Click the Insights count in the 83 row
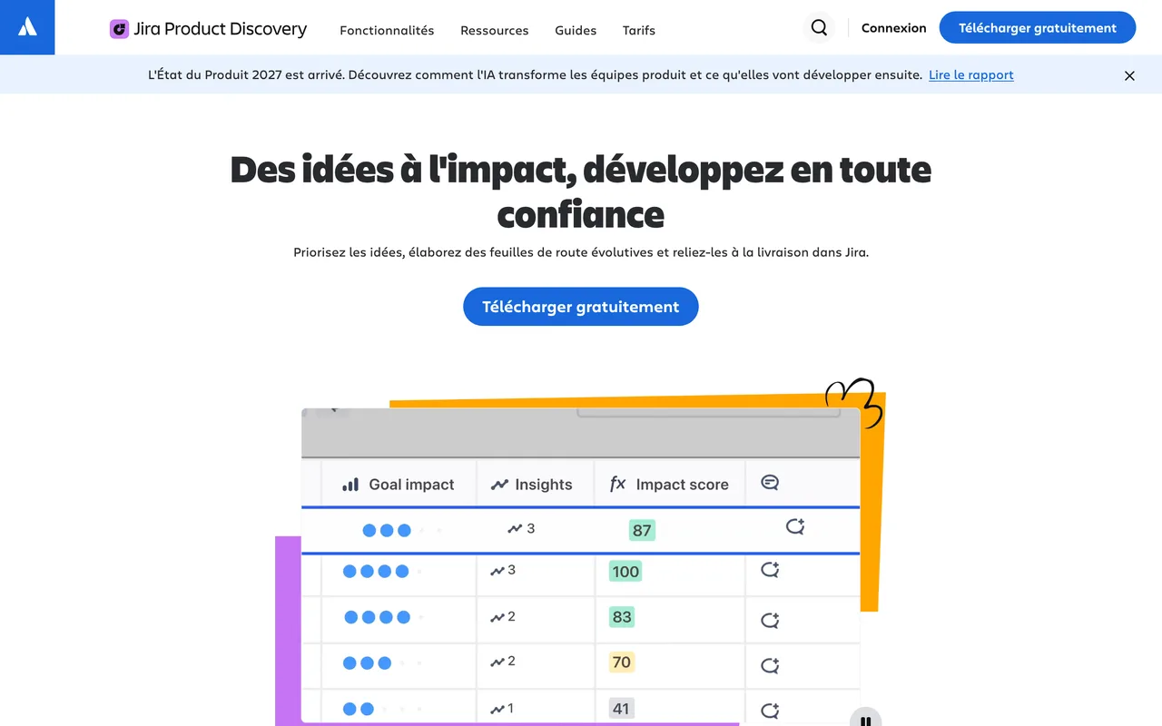This screenshot has height=726, width=1162. [503, 617]
